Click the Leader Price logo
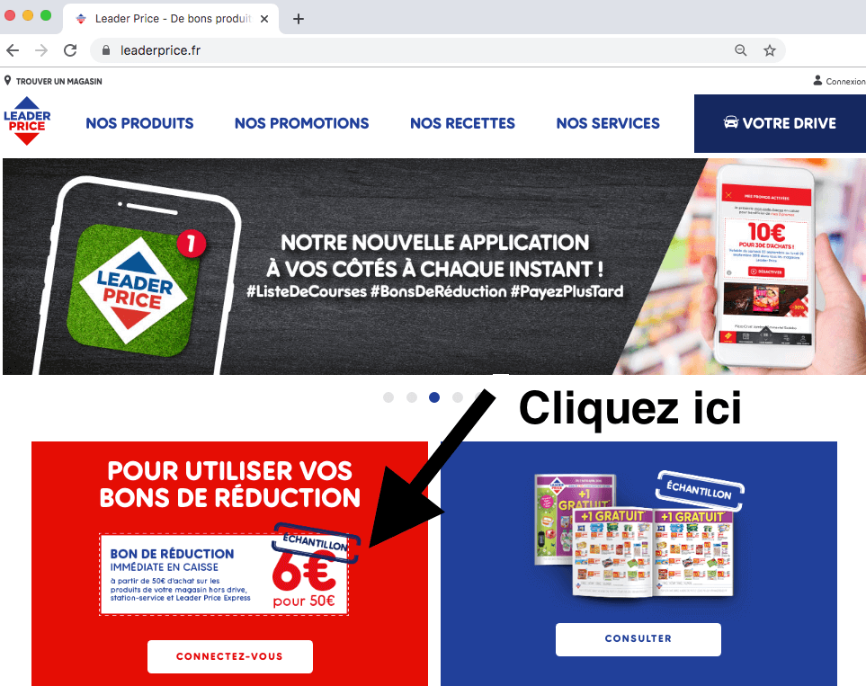This screenshot has height=686, width=866. point(27,121)
